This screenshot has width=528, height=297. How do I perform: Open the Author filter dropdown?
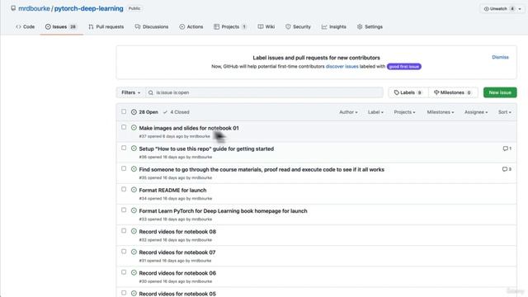348,112
